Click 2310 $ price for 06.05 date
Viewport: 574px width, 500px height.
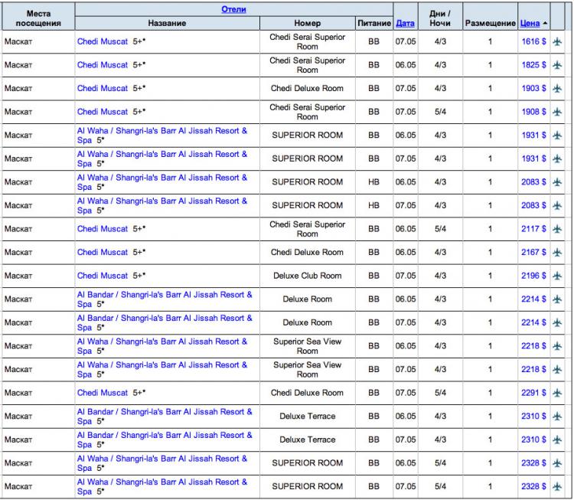pyautogui.click(x=533, y=417)
